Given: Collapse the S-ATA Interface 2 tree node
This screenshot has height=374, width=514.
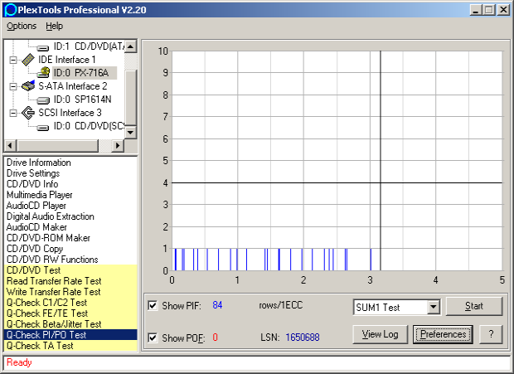Looking at the screenshot, I should coord(13,86).
